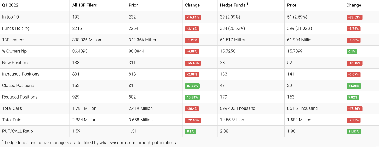Select the 2.834 Million Total Puts value
Viewport: 379px width, 147px height.
pos(84,120)
